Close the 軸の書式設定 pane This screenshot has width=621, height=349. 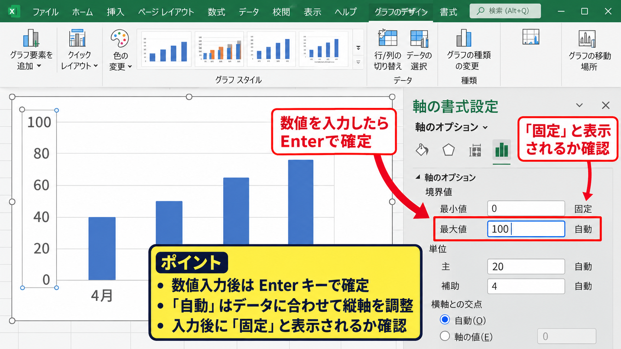[x=605, y=105]
